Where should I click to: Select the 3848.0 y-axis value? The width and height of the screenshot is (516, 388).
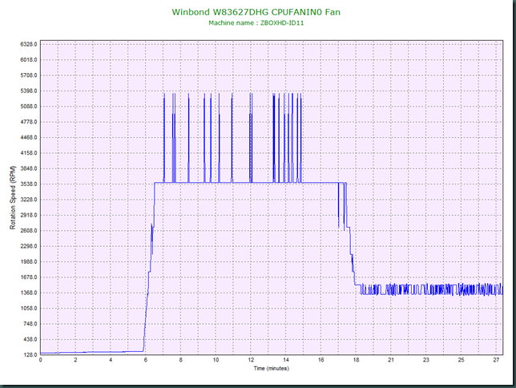click(x=29, y=168)
